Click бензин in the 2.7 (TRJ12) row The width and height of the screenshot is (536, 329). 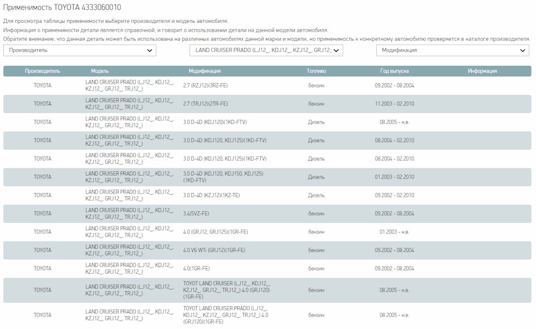point(316,104)
